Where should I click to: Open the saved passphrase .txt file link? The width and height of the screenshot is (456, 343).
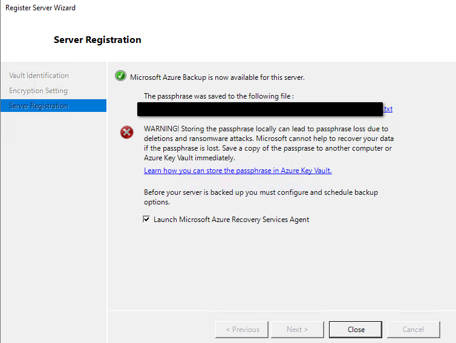point(388,109)
